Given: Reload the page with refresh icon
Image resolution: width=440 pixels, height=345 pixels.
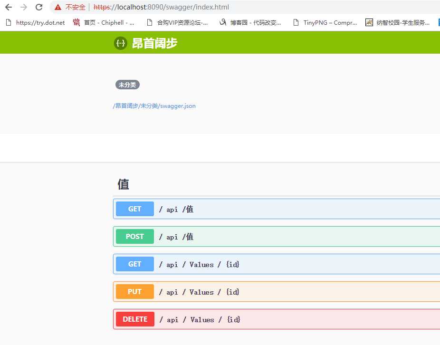Looking at the screenshot, I should (x=39, y=7).
